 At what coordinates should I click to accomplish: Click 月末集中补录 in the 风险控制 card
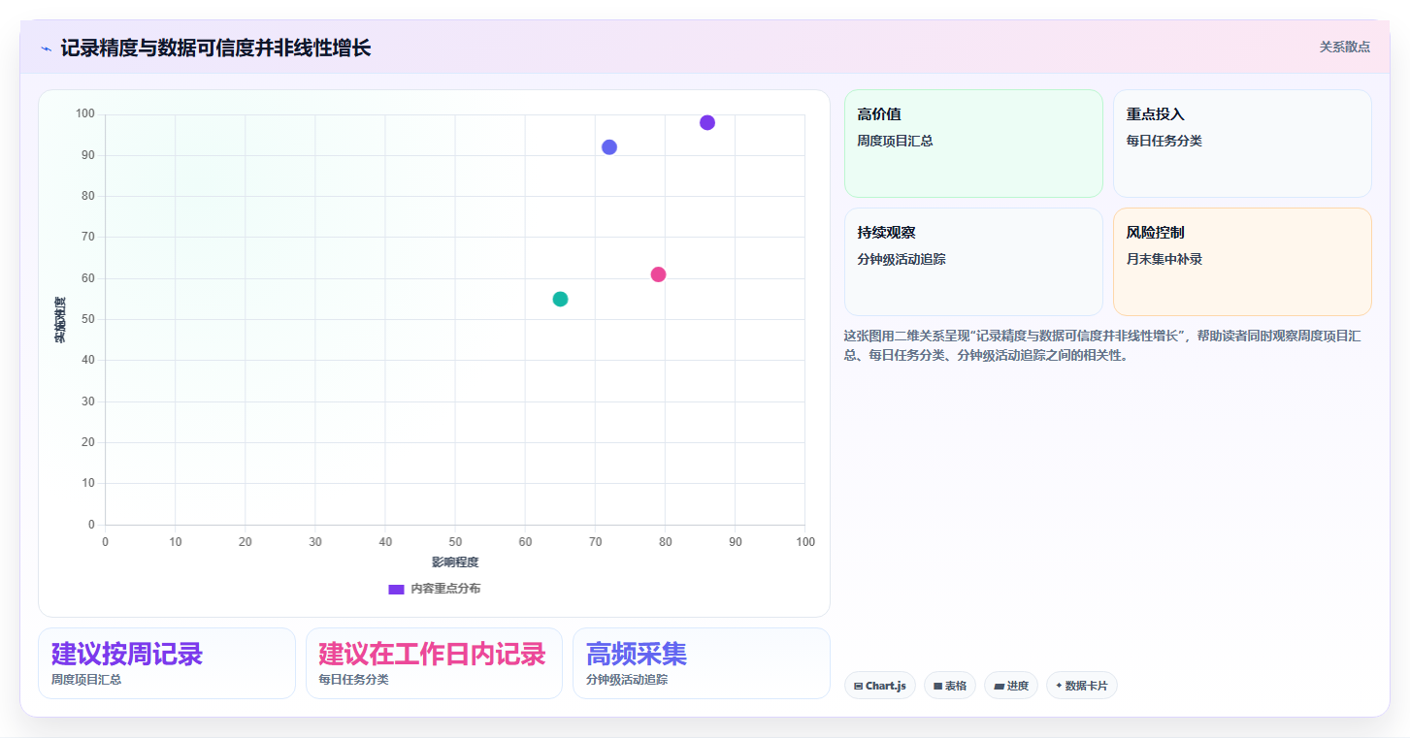pos(1164,260)
